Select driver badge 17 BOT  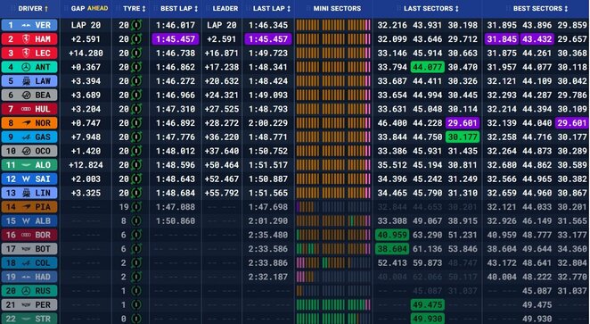click(29, 249)
